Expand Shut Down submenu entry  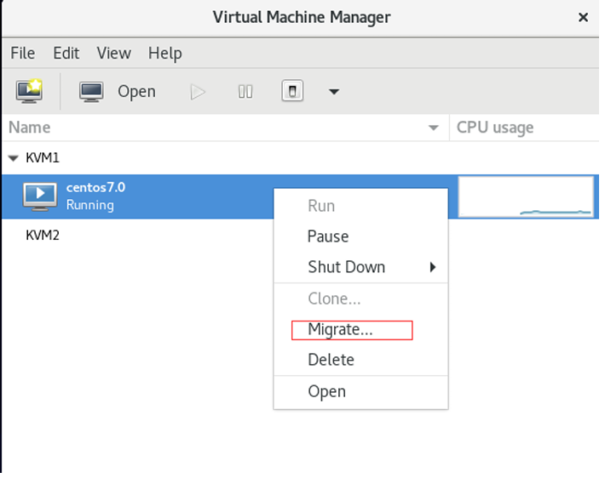click(x=360, y=267)
